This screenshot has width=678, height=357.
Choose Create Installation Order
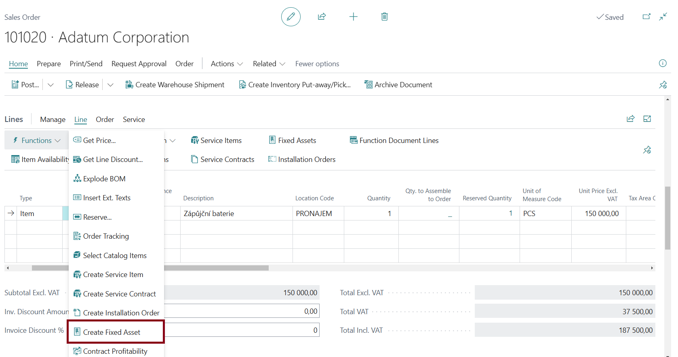click(x=116, y=313)
